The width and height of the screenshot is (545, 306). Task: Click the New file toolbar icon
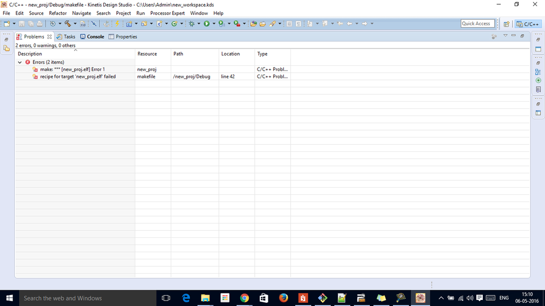pyautogui.click(x=7, y=23)
